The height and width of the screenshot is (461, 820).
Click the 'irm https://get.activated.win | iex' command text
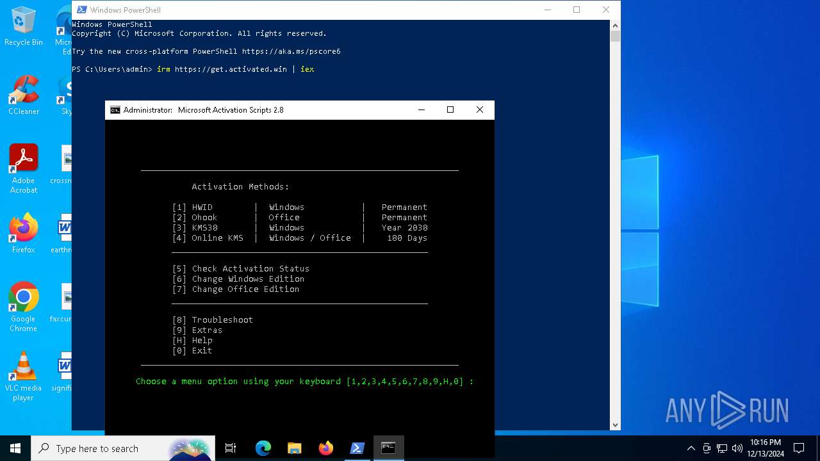click(x=236, y=69)
